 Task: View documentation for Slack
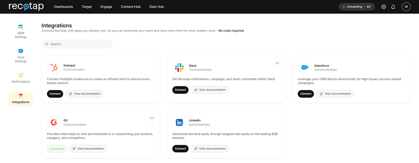[210, 90]
